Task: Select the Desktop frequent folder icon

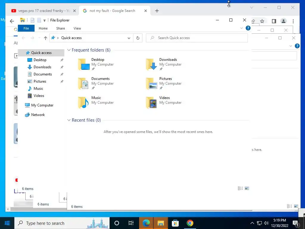Action: click(84, 64)
